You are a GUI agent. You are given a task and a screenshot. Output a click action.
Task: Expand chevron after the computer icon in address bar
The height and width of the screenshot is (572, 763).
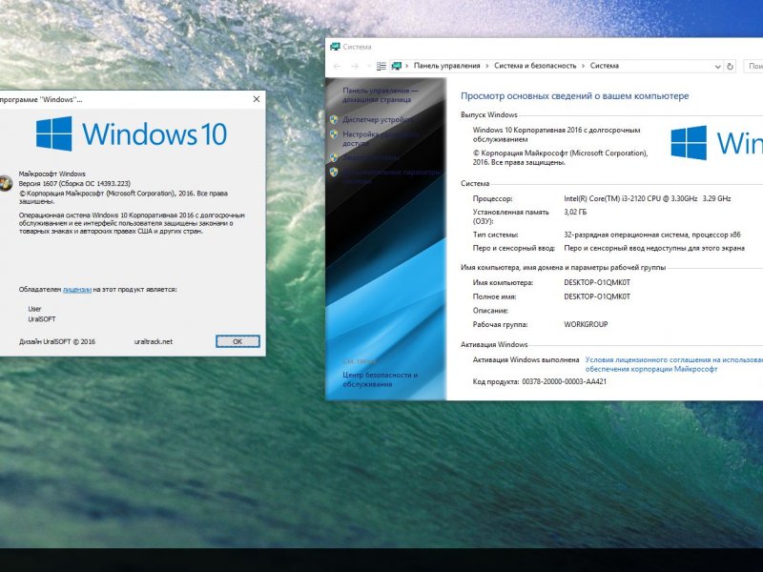click(407, 66)
